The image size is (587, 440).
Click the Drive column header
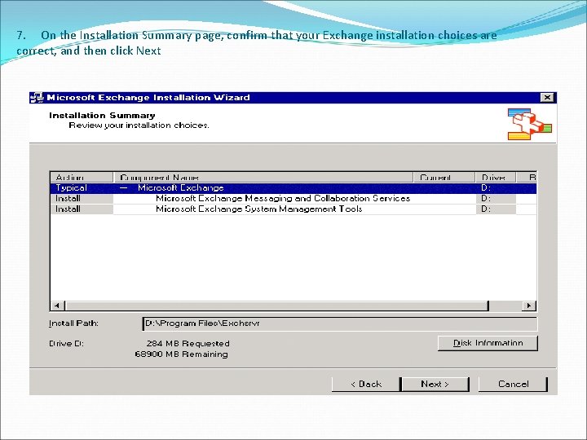coord(496,178)
